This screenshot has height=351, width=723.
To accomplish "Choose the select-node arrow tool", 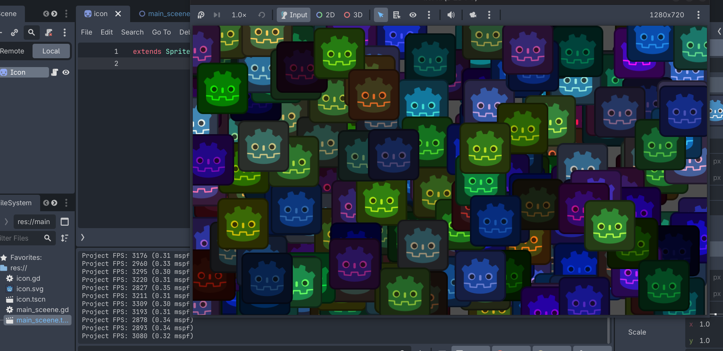I will click(380, 15).
